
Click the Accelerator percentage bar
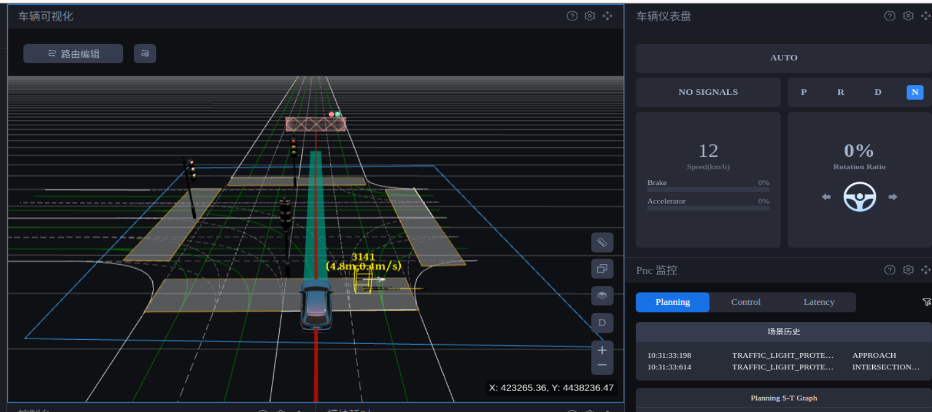tap(708, 208)
